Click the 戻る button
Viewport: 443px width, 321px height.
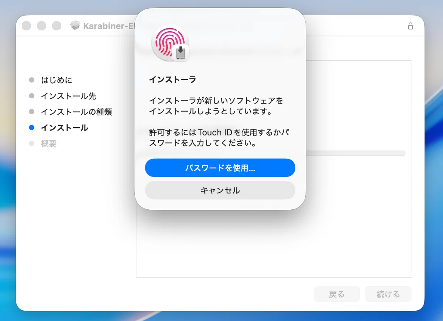pos(337,294)
